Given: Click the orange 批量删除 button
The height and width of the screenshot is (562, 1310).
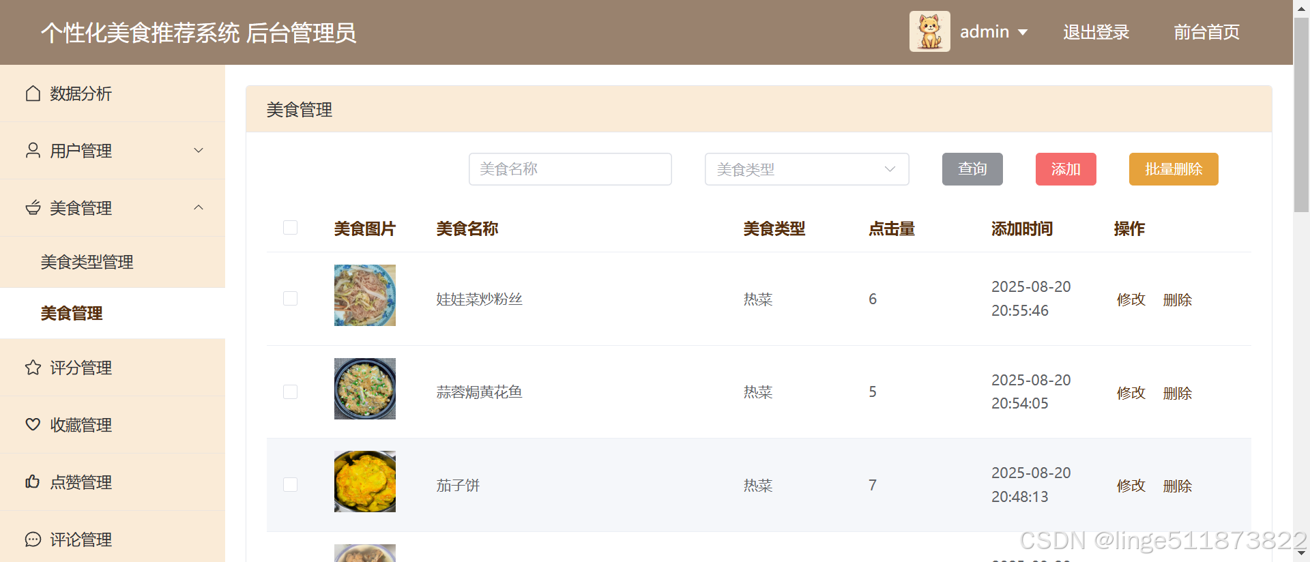Looking at the screenshot, I should tap(1174, 169).
